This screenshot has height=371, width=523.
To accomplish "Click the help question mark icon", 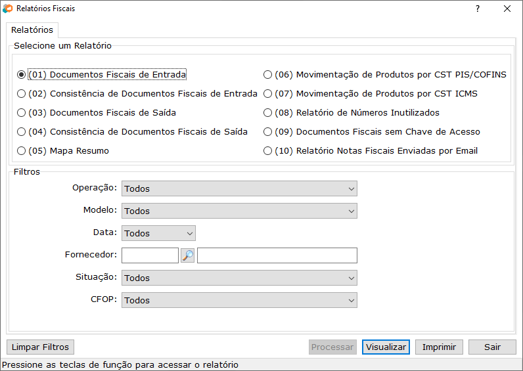I will (478, 9).
